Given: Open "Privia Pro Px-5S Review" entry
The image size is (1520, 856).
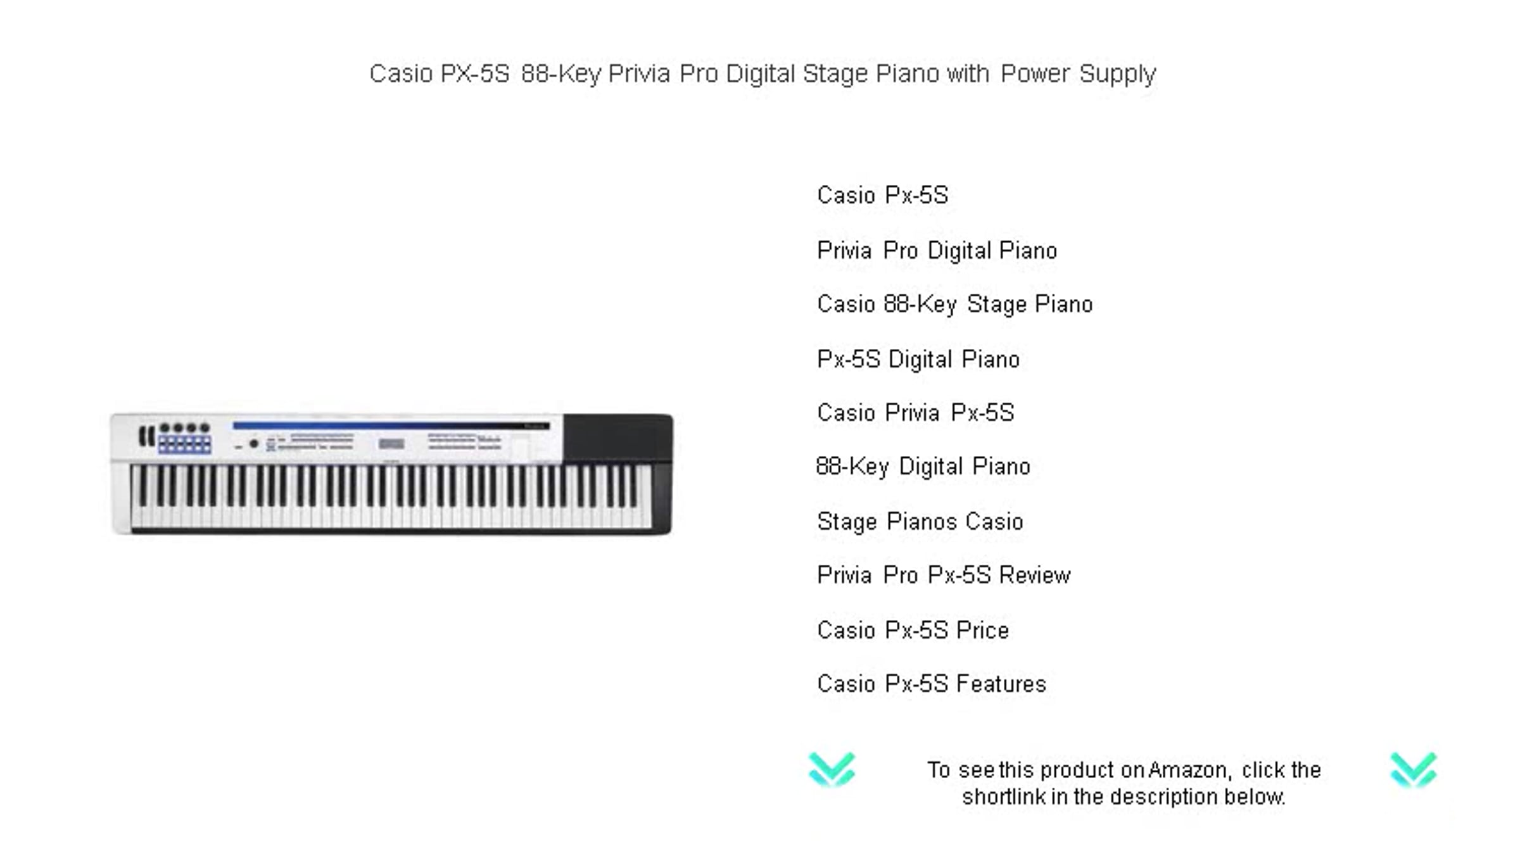Looking at the screenshot, I should click(944, 575).
